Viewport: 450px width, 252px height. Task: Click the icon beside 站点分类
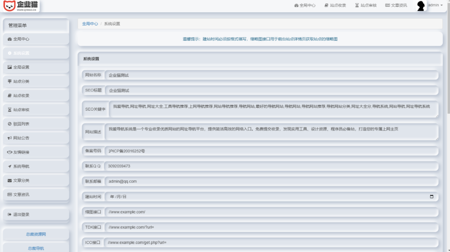(10, 82)
